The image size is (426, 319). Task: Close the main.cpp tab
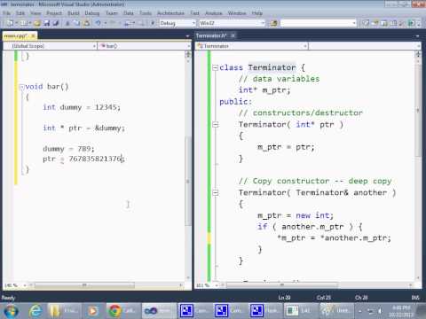[x=33, y=35]
